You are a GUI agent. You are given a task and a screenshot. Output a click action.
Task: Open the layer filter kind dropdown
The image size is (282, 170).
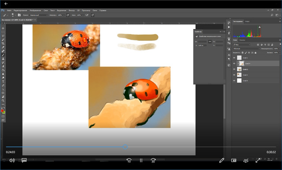click(242, 45)
